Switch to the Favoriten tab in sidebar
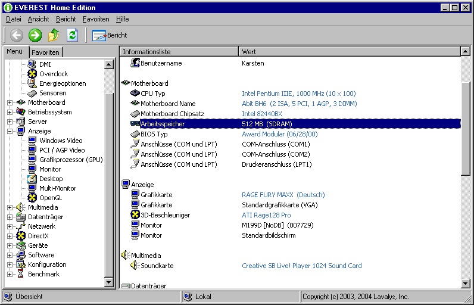Image resolution: width=474 pixels, height=305 pixels. tap(46, 52)
